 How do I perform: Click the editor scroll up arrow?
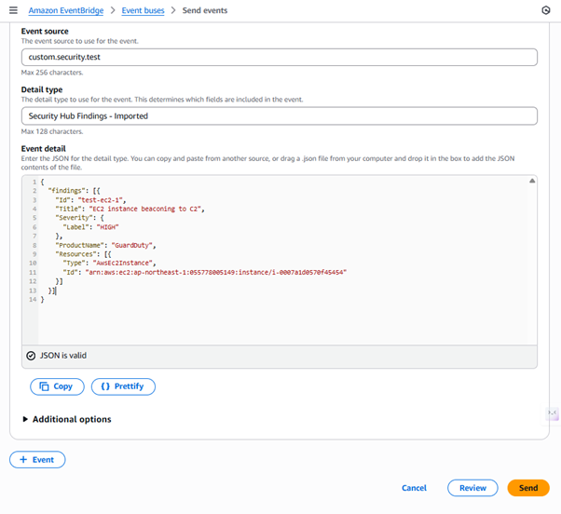532,181
